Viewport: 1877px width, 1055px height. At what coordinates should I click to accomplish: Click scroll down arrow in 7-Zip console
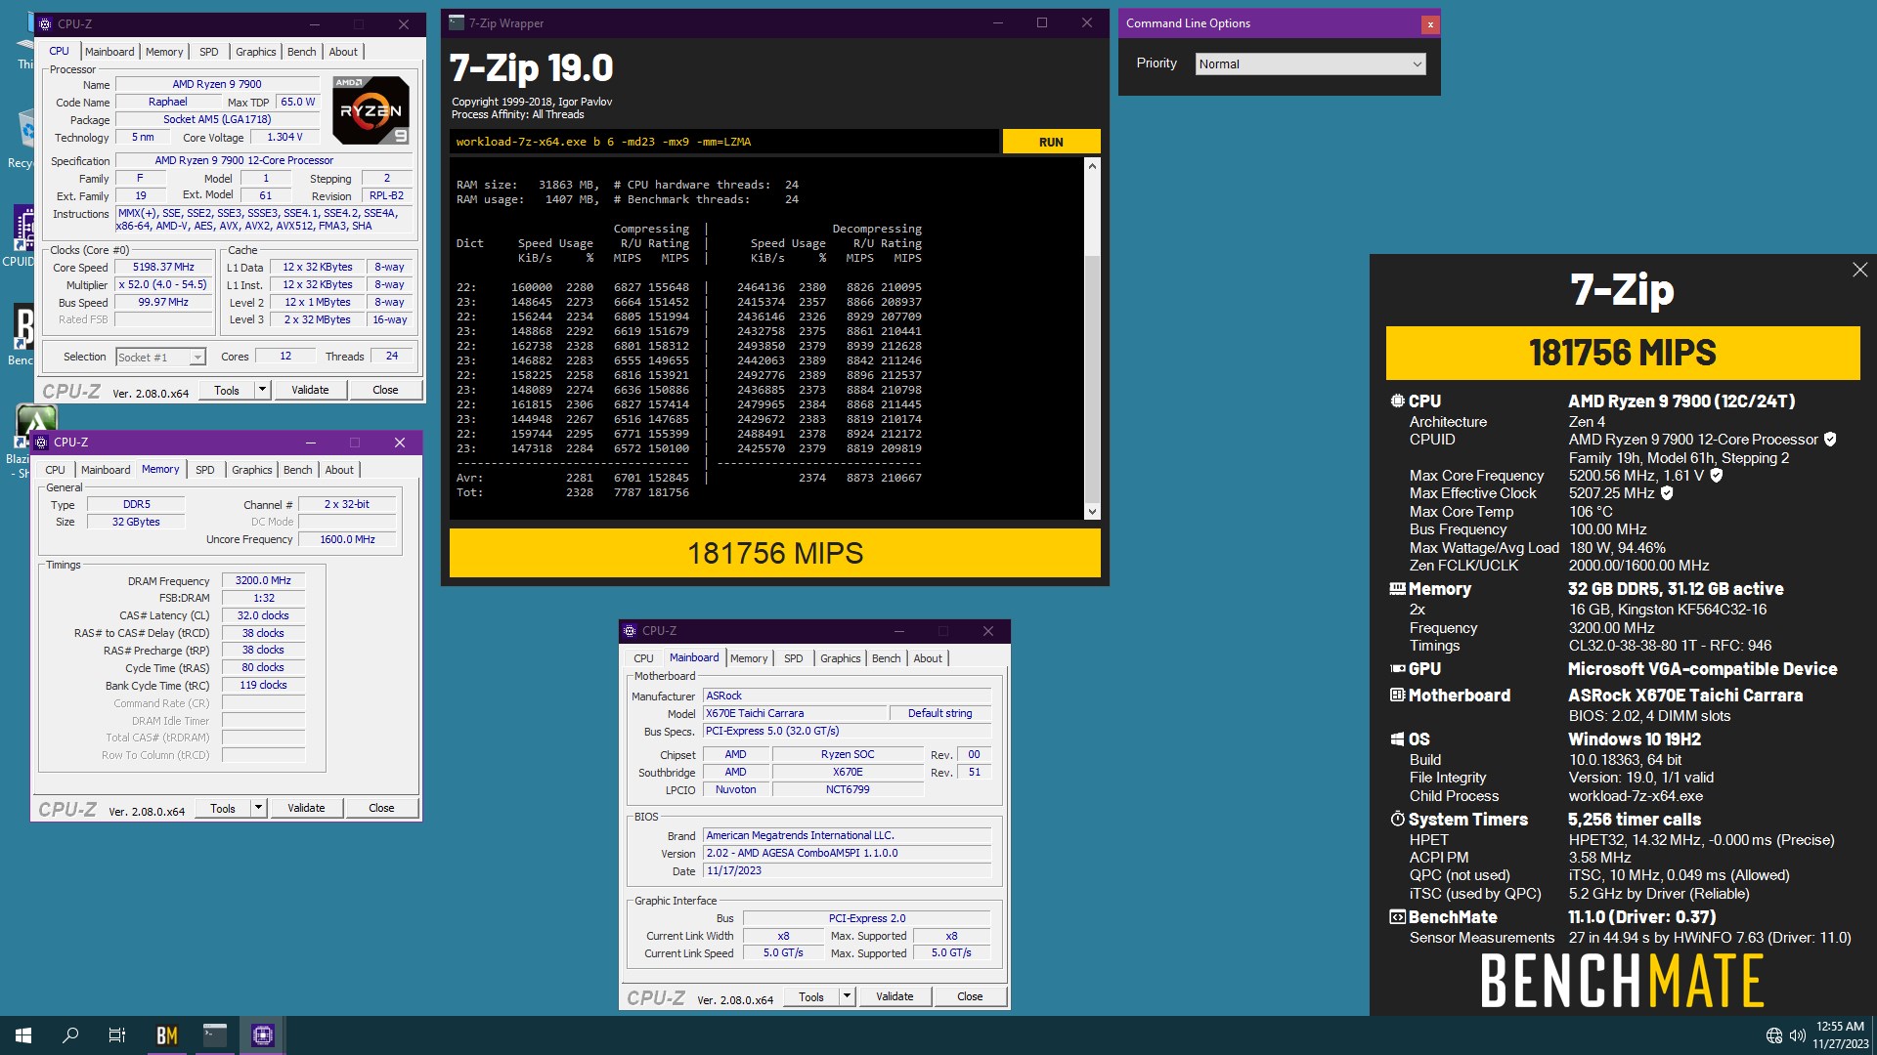(x=1092, y=511)
